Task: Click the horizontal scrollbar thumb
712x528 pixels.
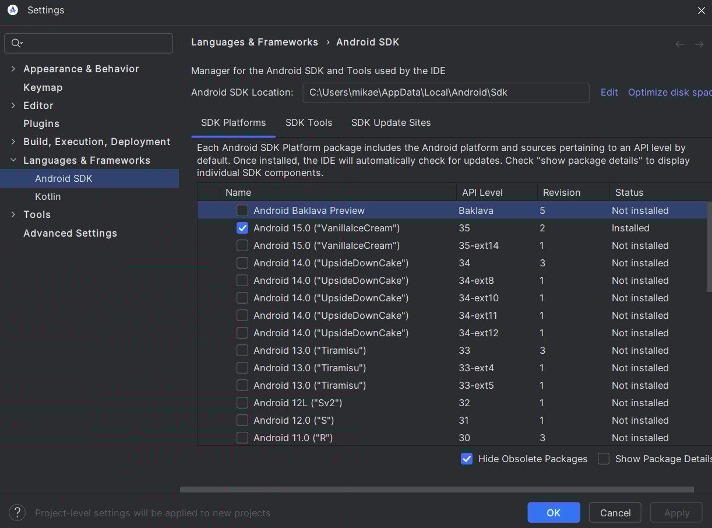Action: coord(437,490)
